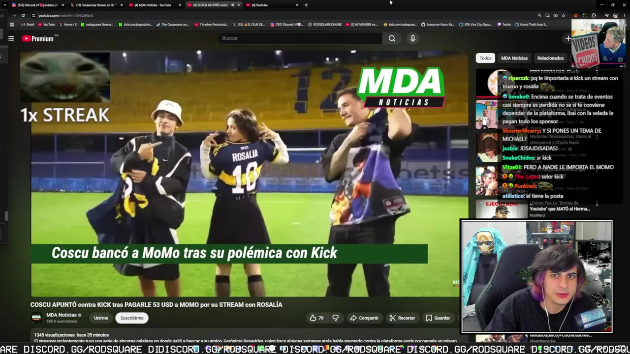Open the zoom magnifier icon in address bar
Viewport: 630px width, 354px height.
coord(539,15)
